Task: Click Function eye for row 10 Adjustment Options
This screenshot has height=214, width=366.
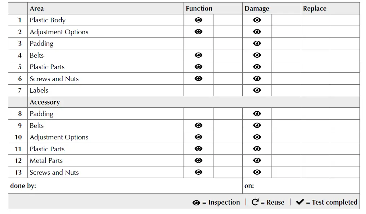Action: click(198, 137)
